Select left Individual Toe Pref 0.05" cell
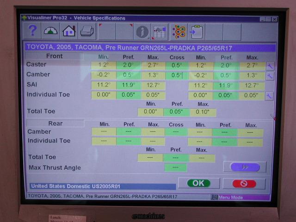 [129, 95]
